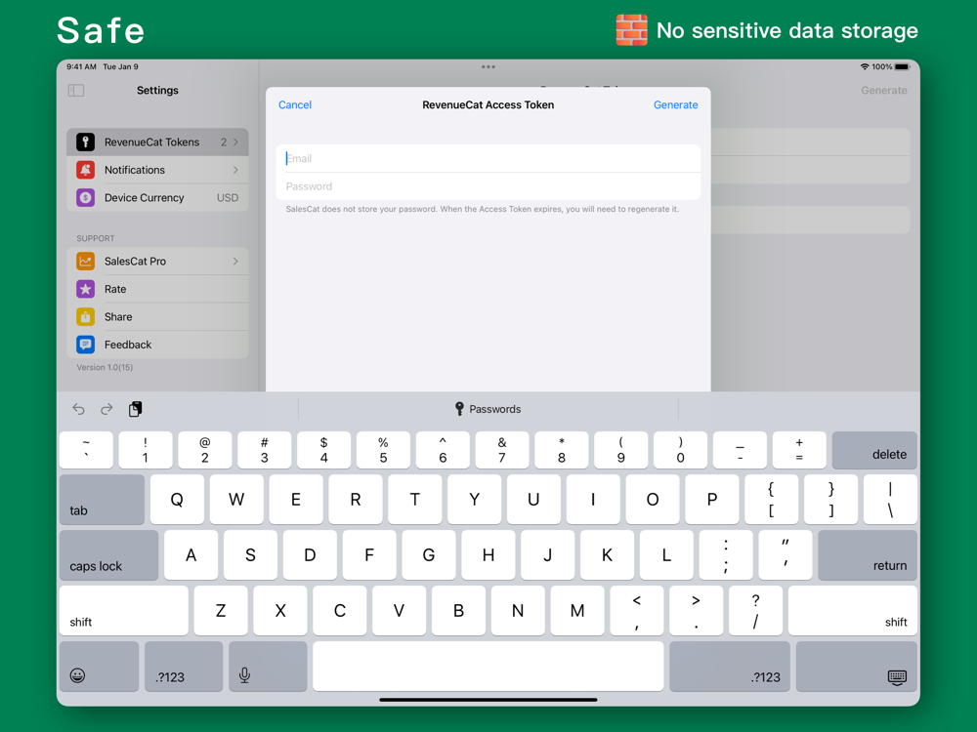Screen dimensions: 977x732
Task: Tap the clipboard paste icon
Action: point(135,409)
